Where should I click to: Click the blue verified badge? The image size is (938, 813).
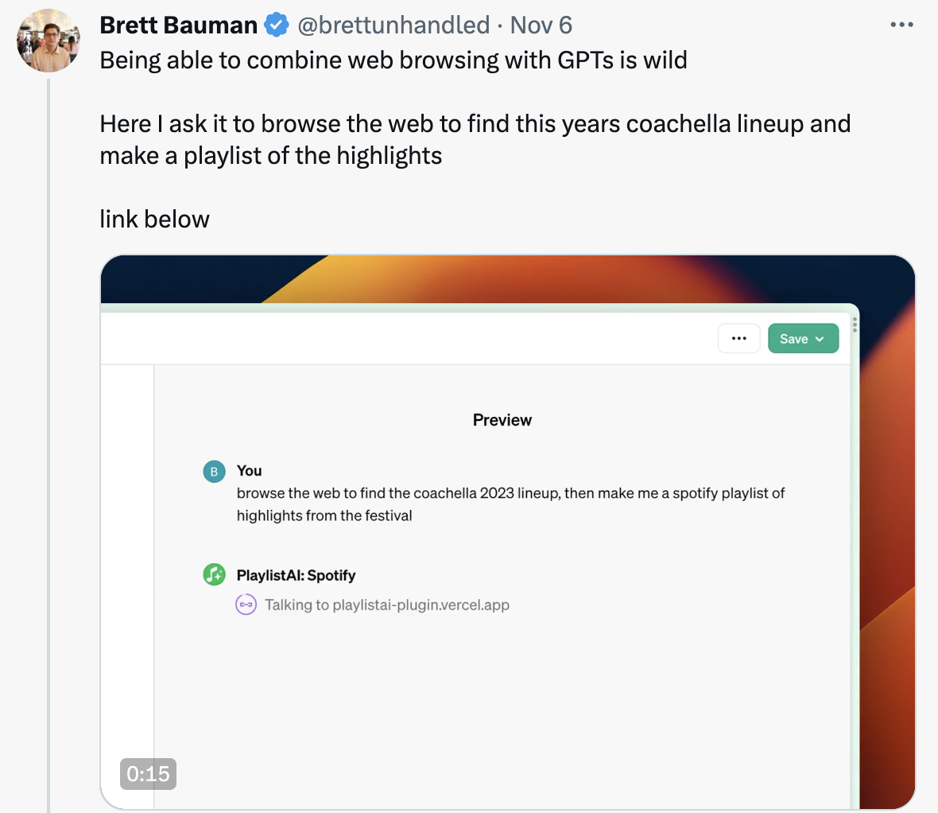coord(276,25)
